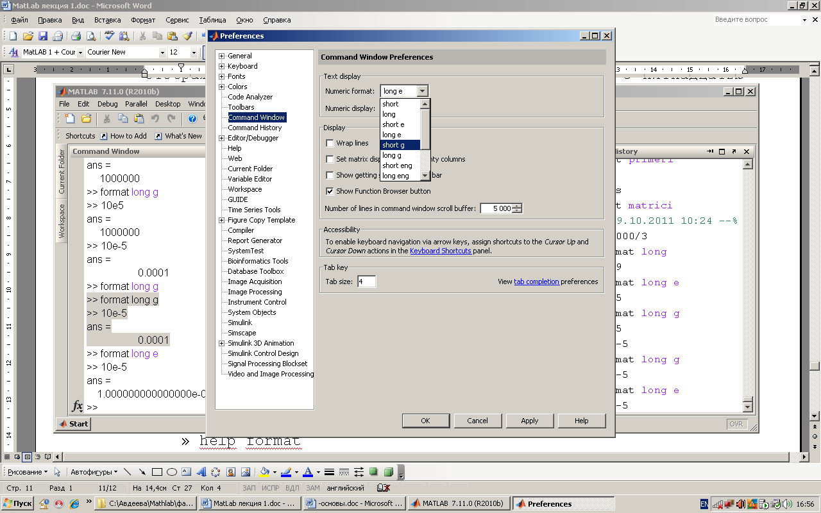The image size is (821, 513).
Task: Follow the tab completion link
Action: coord(537,282)
